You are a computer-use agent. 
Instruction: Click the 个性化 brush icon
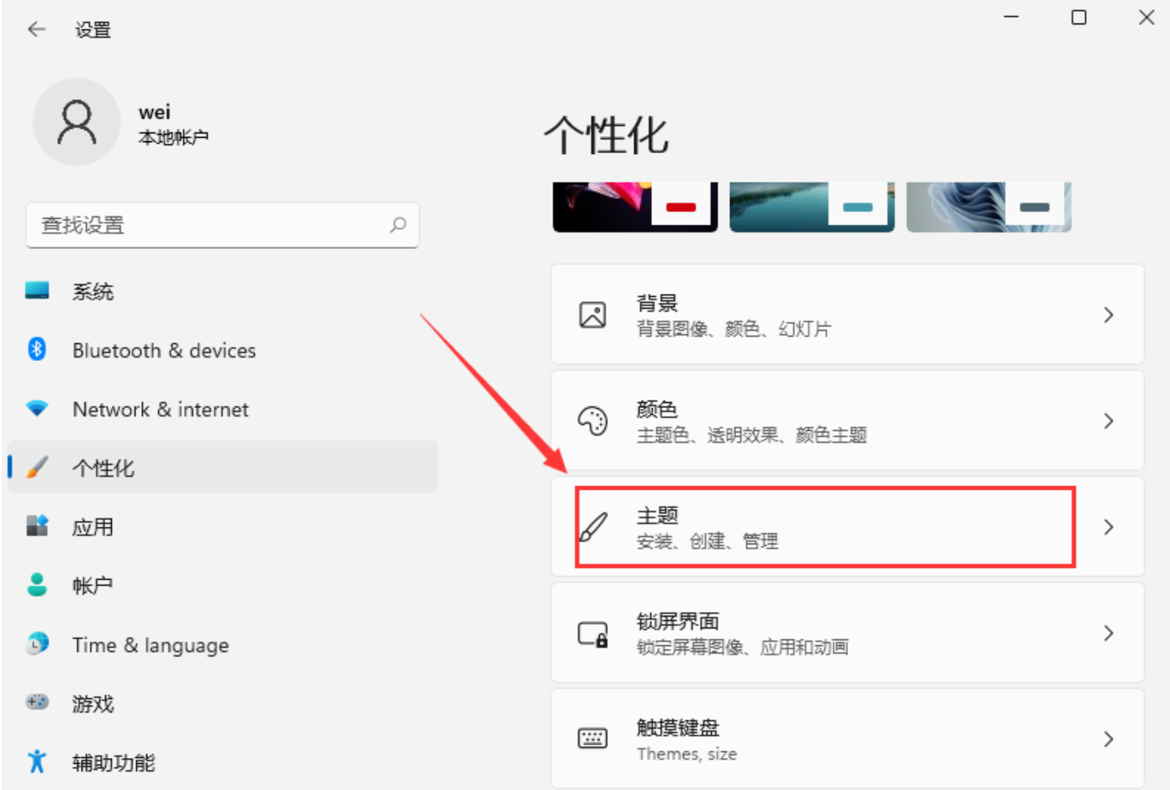tap(38, 468)
